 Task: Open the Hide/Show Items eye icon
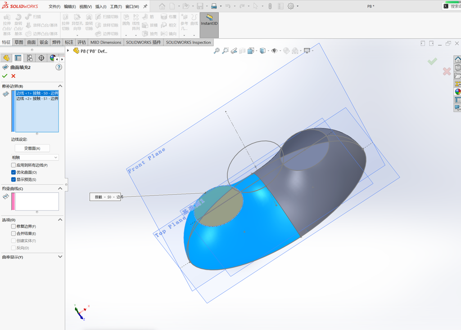274,51
